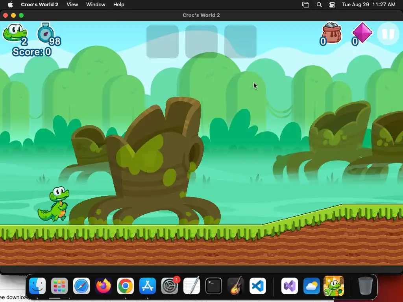The image size is (403, 302).
Task: Open Spotlight search in menu bar
Action: [319, 5]
